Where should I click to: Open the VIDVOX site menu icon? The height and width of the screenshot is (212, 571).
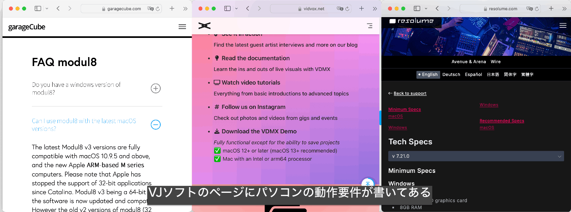[x=370, y=26]
